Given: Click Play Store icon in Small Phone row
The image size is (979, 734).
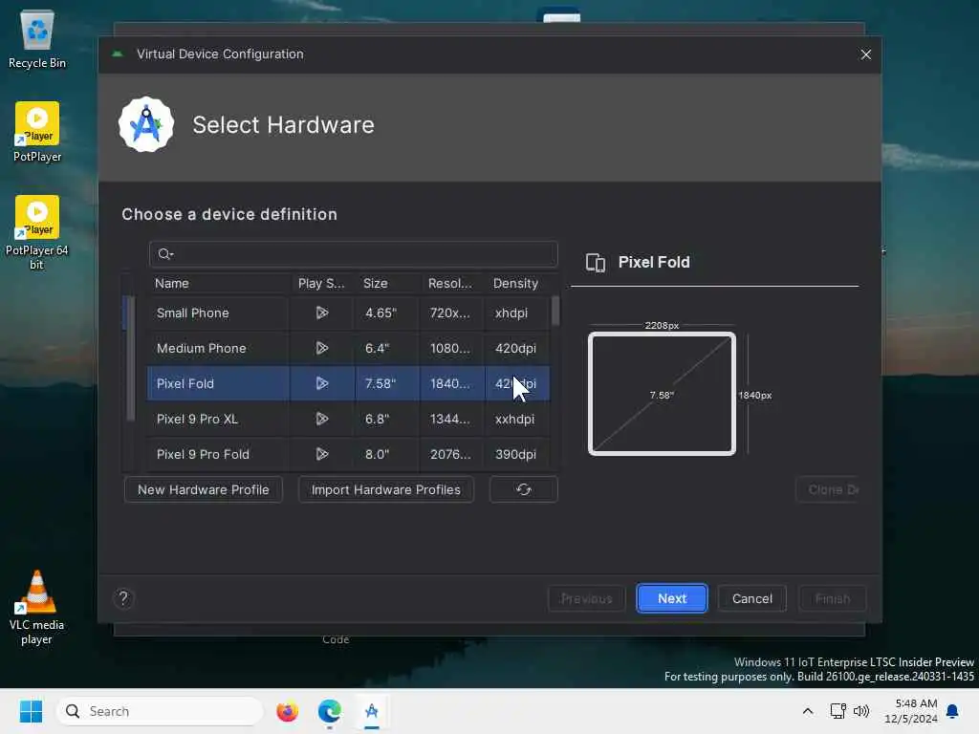Looking at the screenshot, I should (x=321, y=313).
